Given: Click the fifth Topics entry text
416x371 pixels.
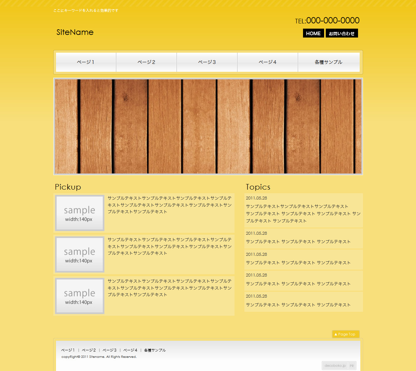Looking at the screenshot, I should (298, 305).
